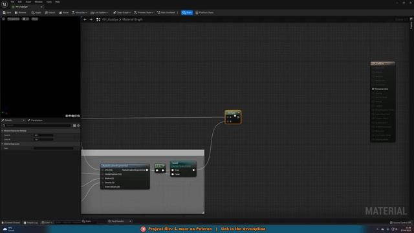Click the PP_FishEye breadcrumb link
414x233 pixels.
[x=110, y=19]
